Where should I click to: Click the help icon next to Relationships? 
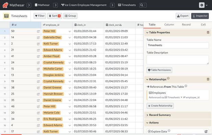[x=168, y=78]
